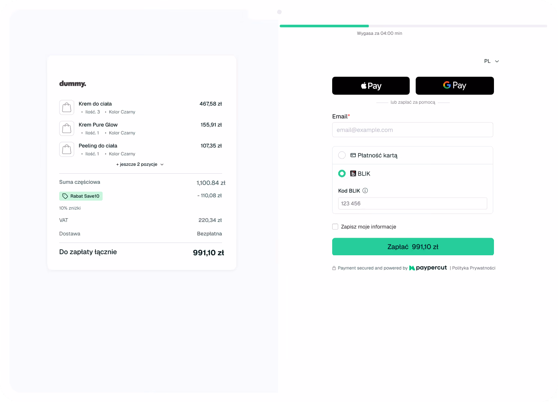Screen dimensions: 558x402
Task: Click the session expiry progress bar
Action: pos(413,26)
